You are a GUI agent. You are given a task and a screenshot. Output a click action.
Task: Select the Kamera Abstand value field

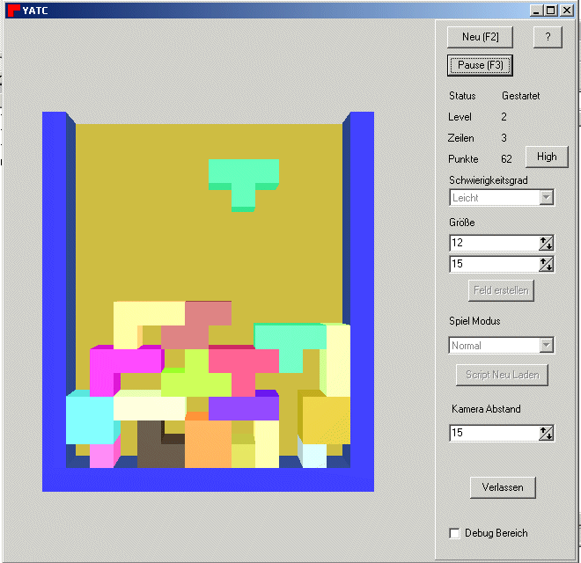(x=493, y=433)
